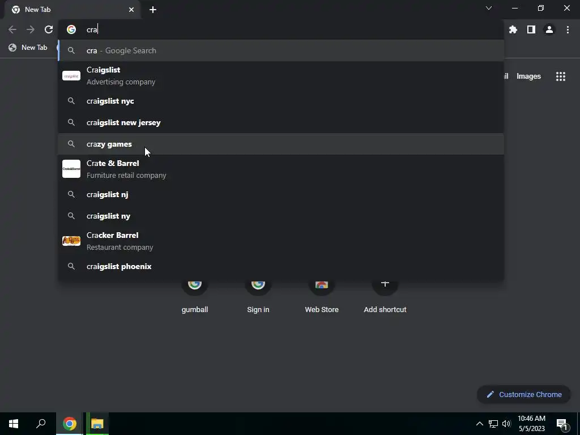Click the Crate & Barrel logo thumbnail
Image resolution: width=580 pixels, height=435 pixels.
pyautogui.click(x=71, y=169)
